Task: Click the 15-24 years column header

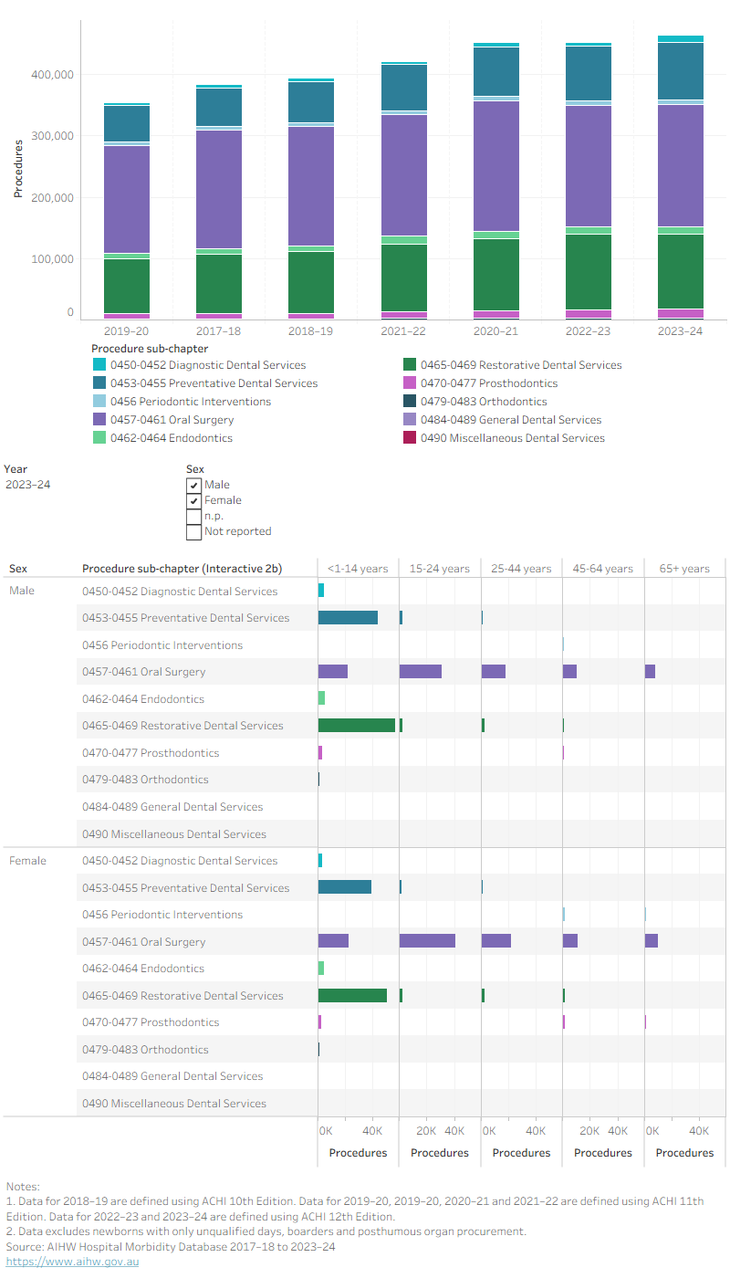Action: [x=440, y=568]
